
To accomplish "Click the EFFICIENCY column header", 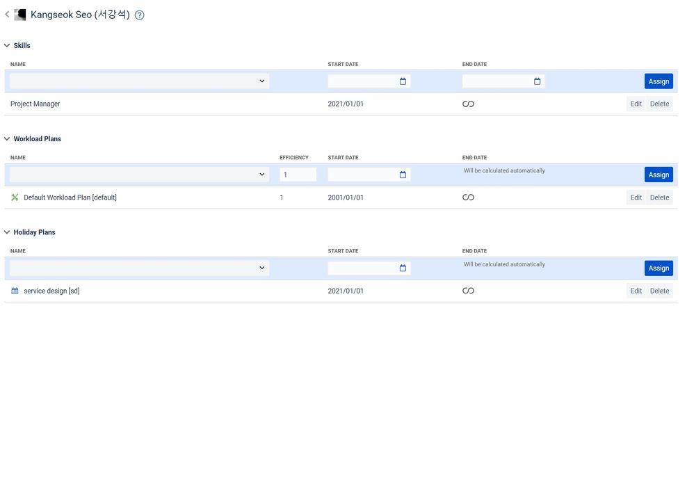I will [294, 157].
